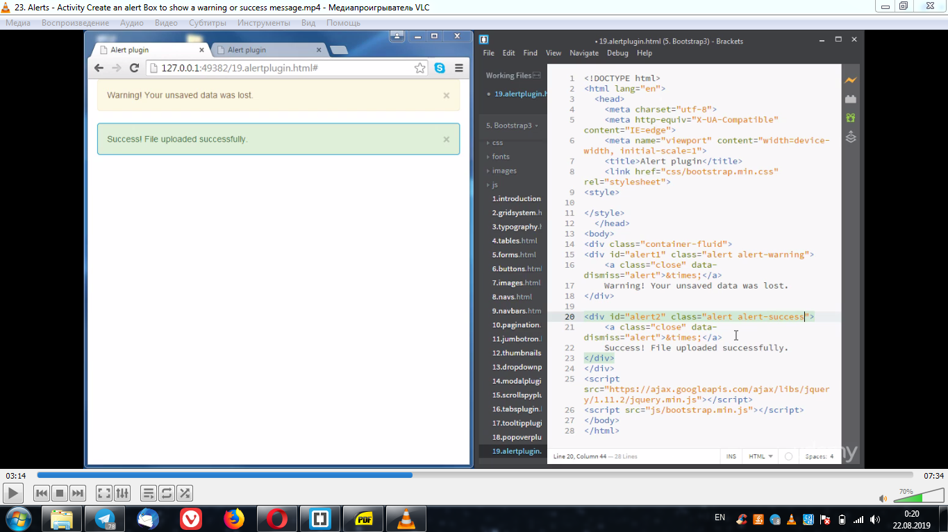This screenshot has height=532, width=948.
Task: Skip to next media in VLC
Action: click(x=78, y=493)
